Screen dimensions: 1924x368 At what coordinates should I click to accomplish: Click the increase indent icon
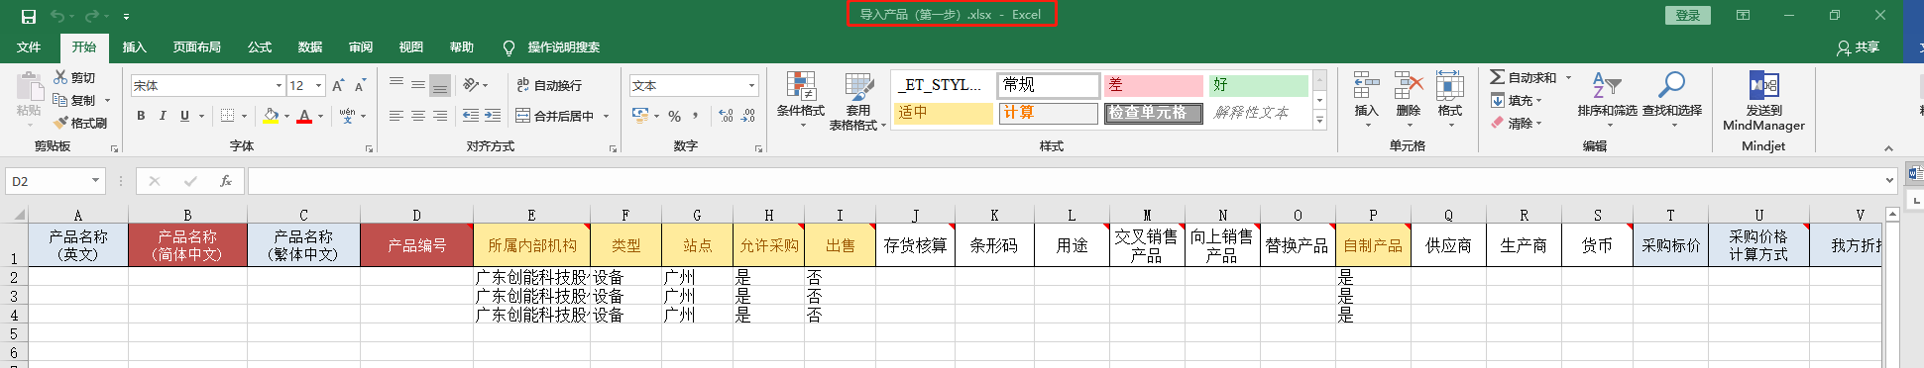(x=493, y=116)
